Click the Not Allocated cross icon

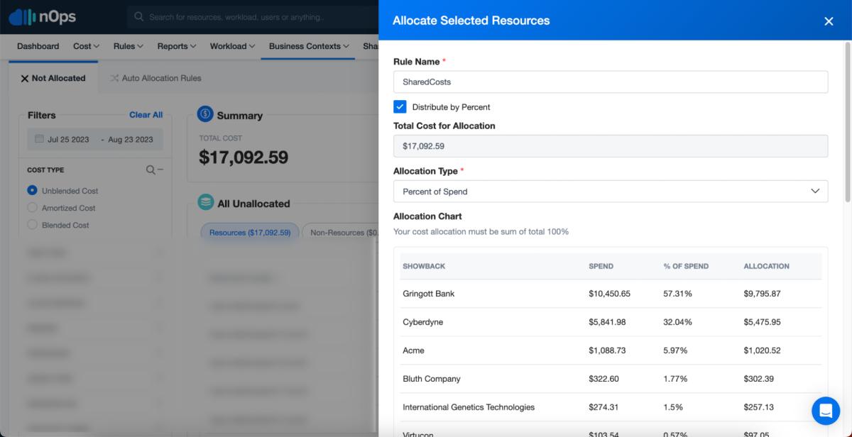click(25, 78)
